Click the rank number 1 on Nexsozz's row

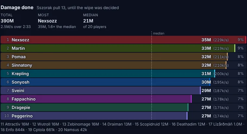(x=8, y=40)
